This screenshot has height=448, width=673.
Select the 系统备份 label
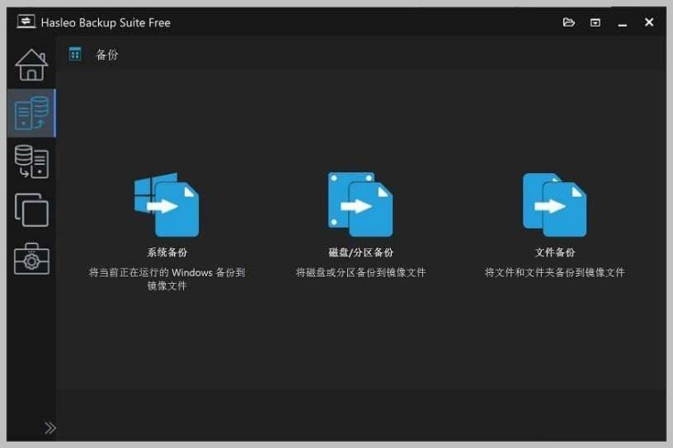[167, 253]
